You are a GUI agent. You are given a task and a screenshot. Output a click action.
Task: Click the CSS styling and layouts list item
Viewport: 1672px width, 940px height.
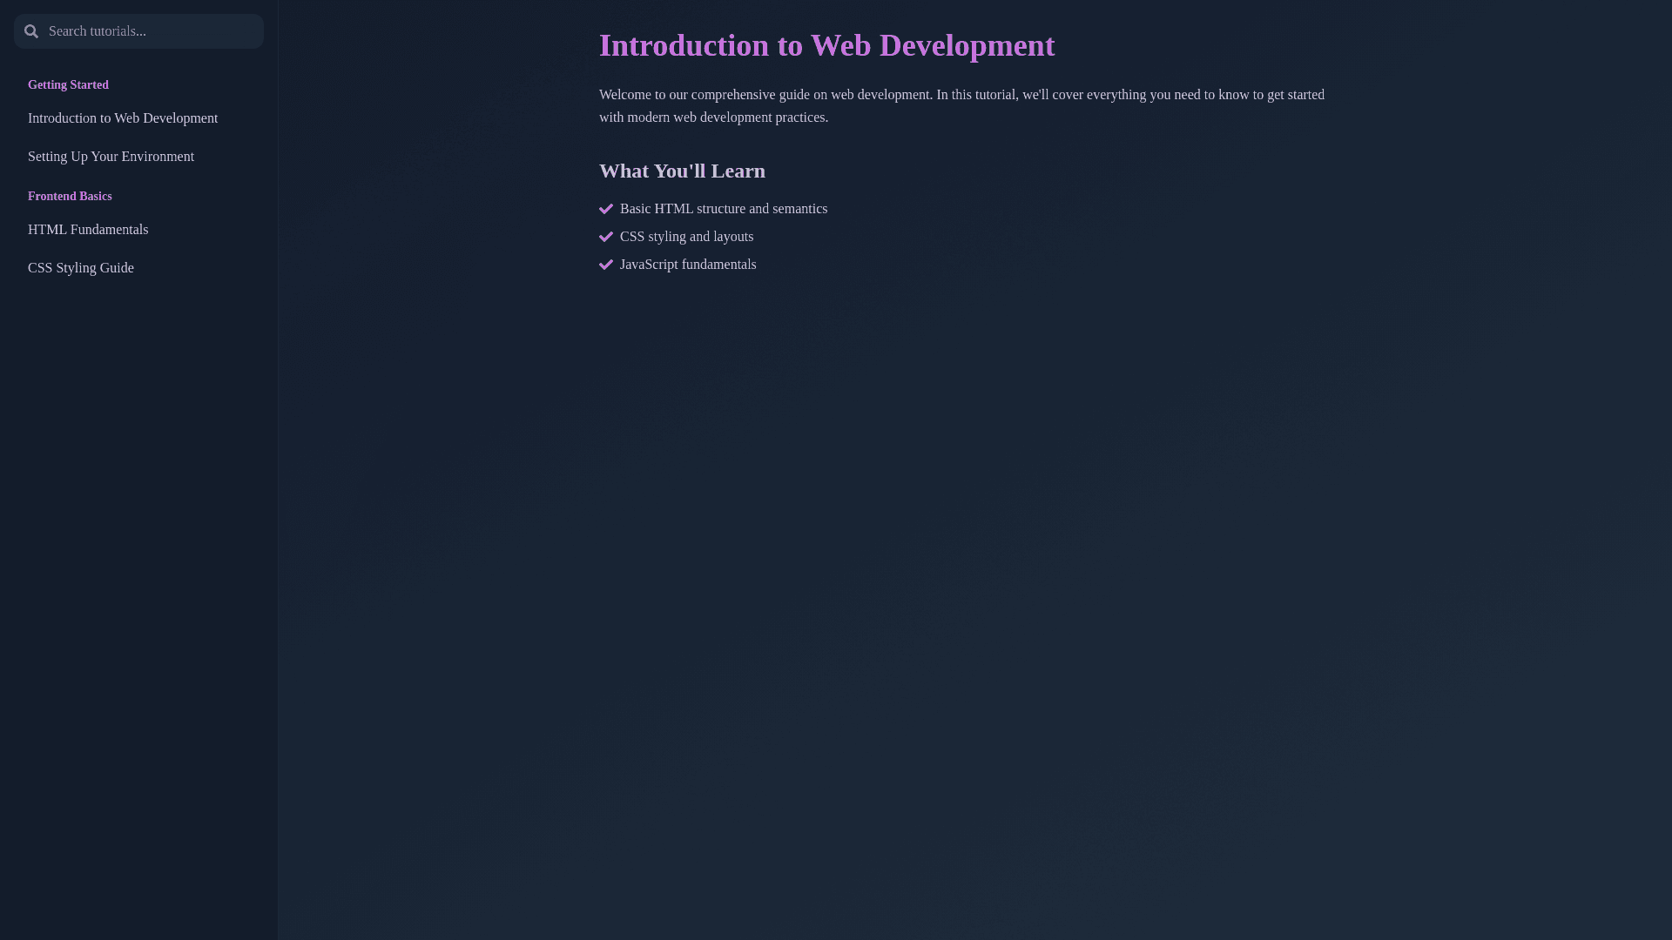686,237
